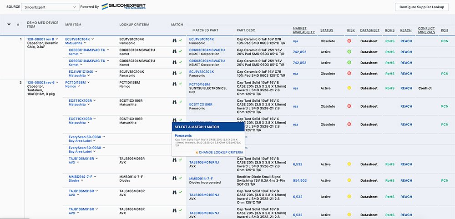Click MATCHED PART column header
The width and height of the screenshot is (455, 219).
[x=206, y=30]
